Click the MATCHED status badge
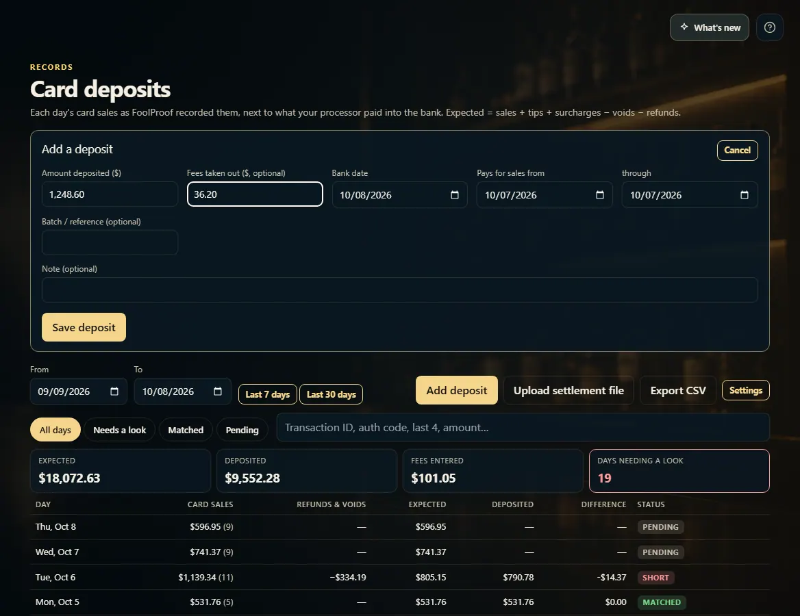 pos(661,602)
